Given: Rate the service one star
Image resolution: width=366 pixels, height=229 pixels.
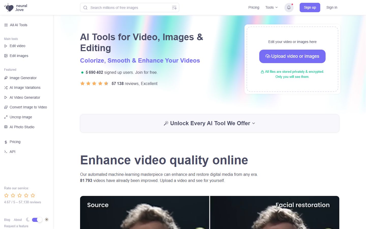Looking at the screenshot, I should pos(6,195).
